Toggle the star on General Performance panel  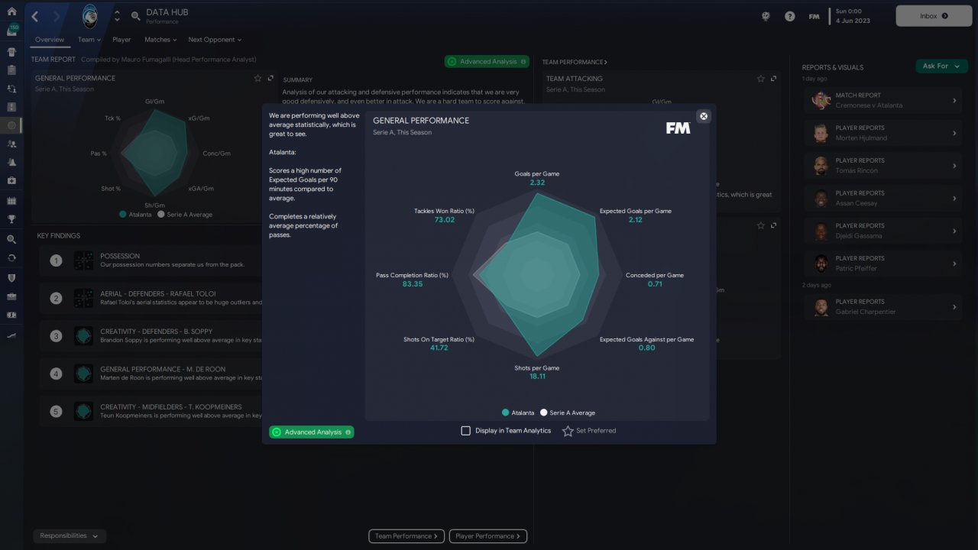(258, 78)
